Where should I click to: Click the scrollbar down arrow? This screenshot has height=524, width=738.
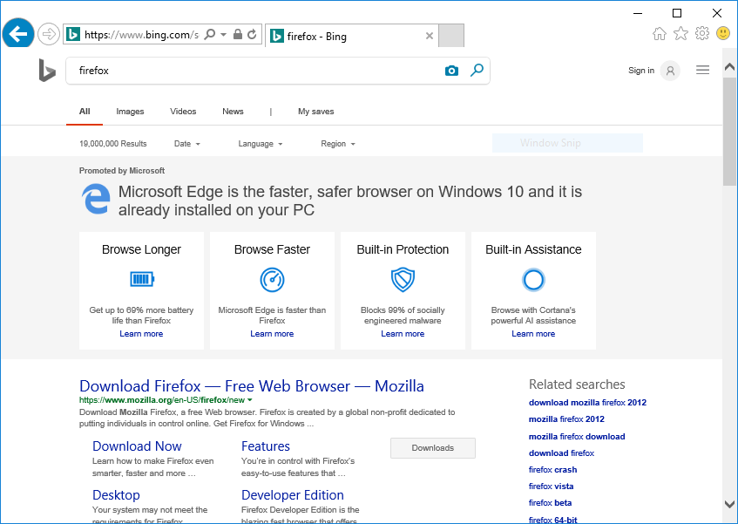[x=729, y=504]
